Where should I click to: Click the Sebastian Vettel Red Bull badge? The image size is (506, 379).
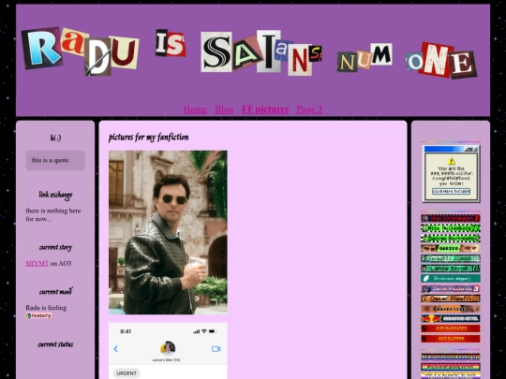point(450,318)
